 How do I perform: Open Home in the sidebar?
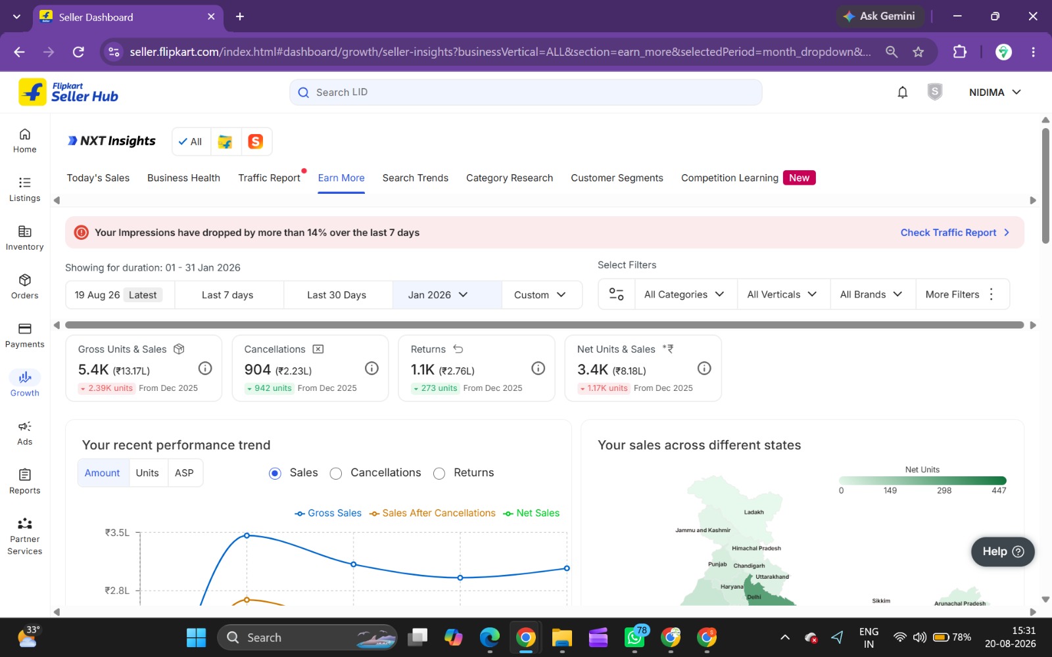[x=24, y=141]
